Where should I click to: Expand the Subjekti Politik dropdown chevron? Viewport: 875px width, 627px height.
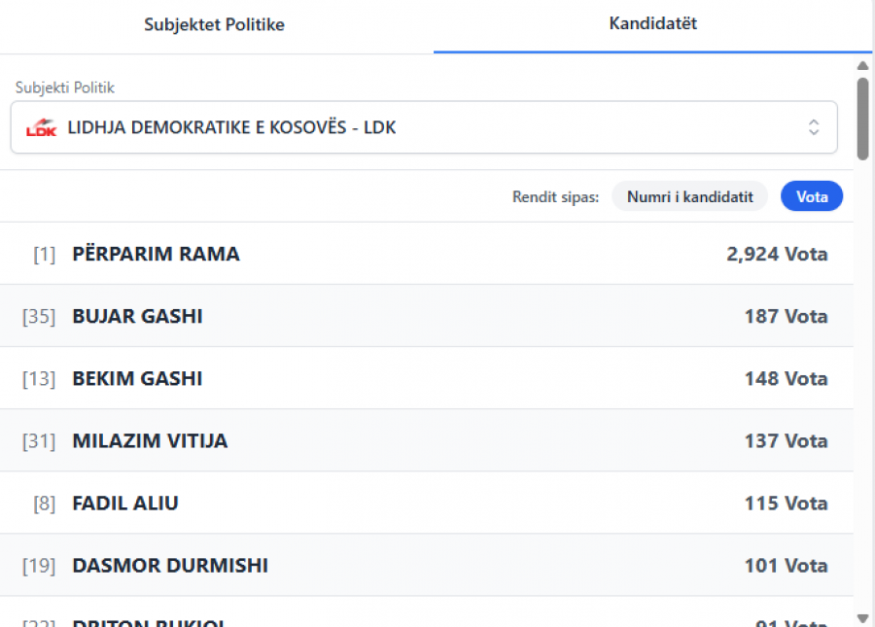814,127
